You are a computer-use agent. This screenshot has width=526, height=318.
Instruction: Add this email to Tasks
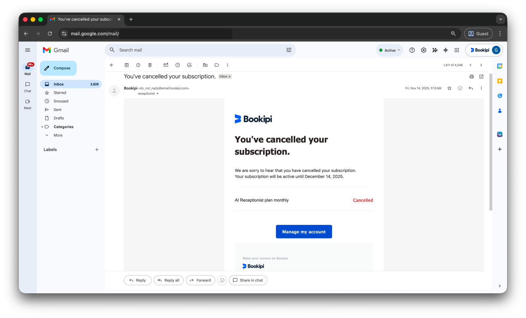coord(189,65)
